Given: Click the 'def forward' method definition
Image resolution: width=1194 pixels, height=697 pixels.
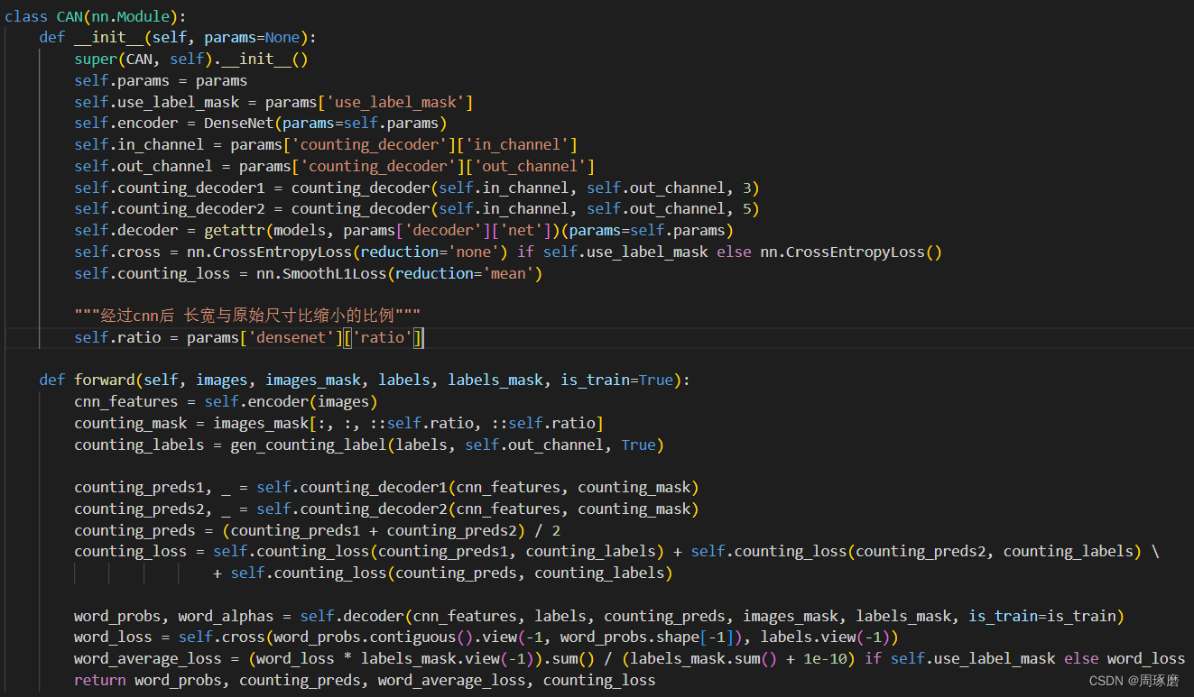Looking at the screenshot, I should click(365, 380).
